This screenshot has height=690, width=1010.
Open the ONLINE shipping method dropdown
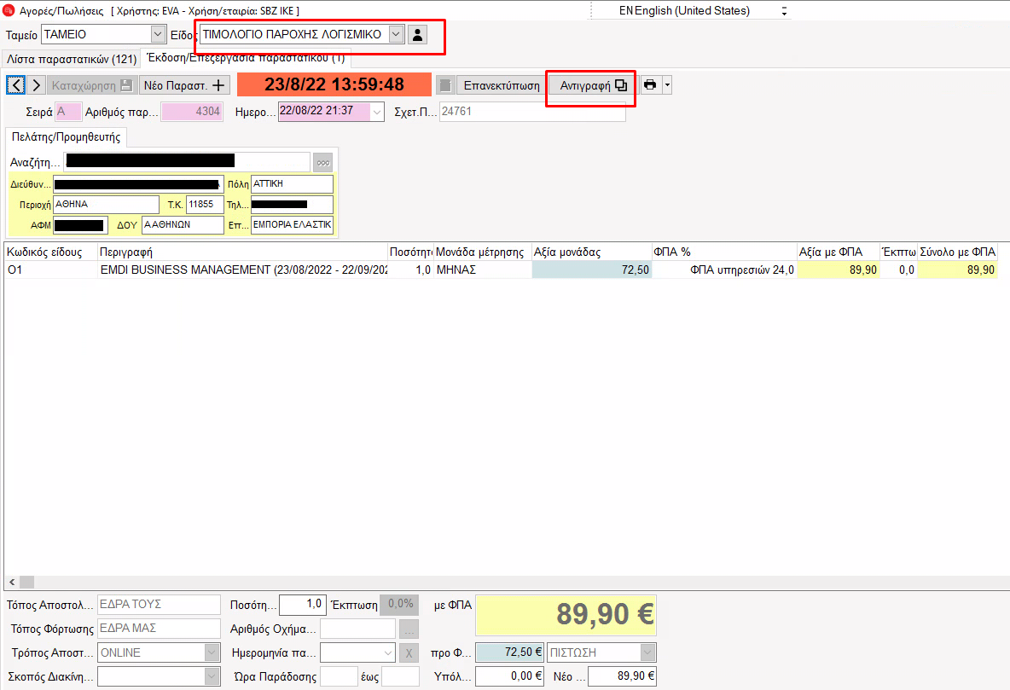[x=212, y=652]
